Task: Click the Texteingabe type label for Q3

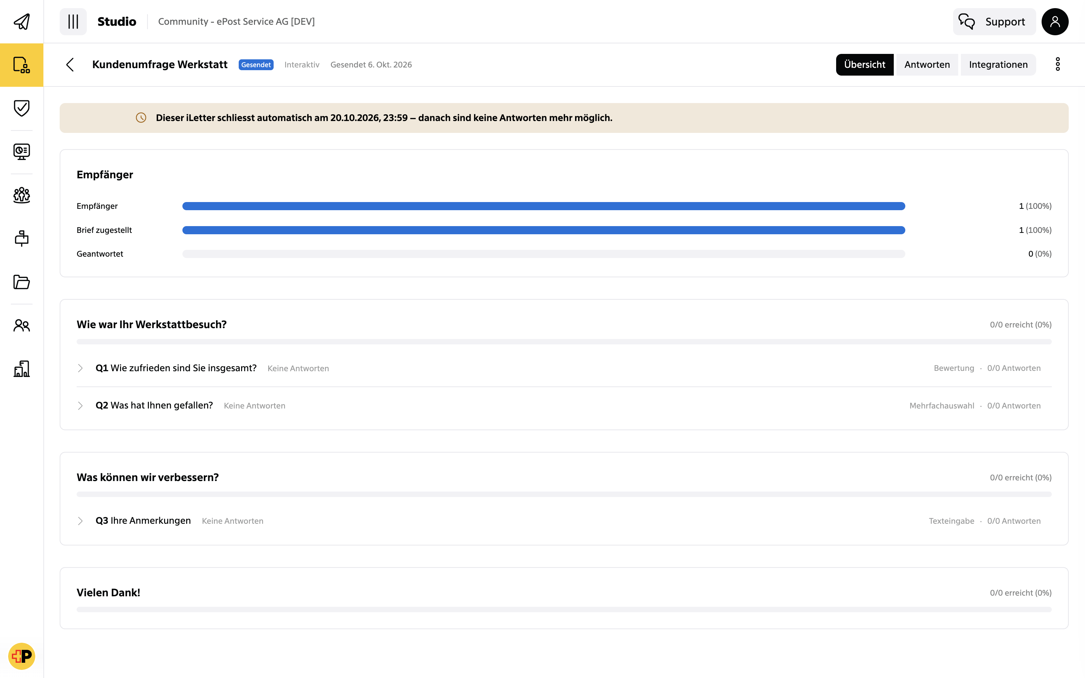Action: tap(951, 521)
